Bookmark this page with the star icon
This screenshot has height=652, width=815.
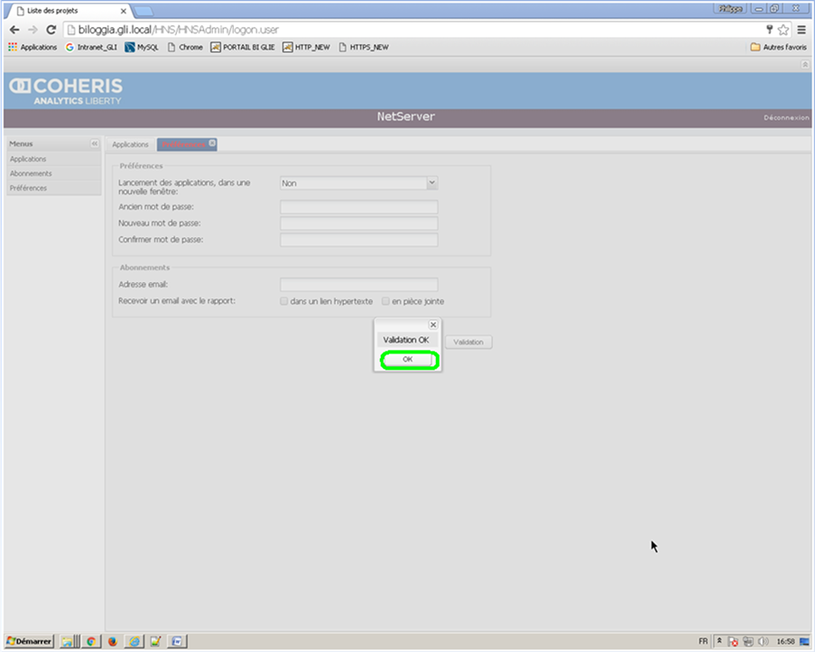click(x=783, y=30)
